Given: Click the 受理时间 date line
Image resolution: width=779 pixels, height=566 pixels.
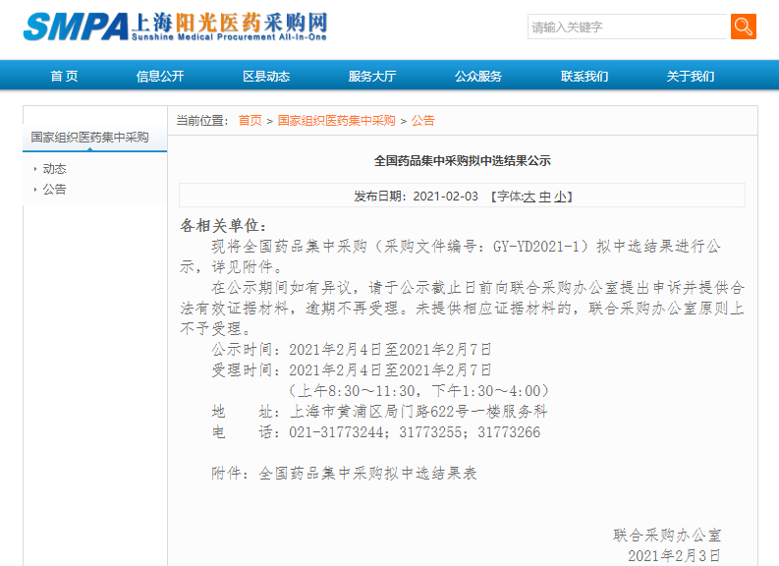Looking at the screenshot, I should pyautogui.click(x=352, y=370).
